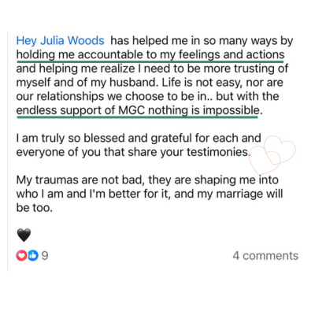This screenshot has height=315, width=315.
Task: Click the green underline beneath feelings and actions
Action: [x=150, y=61]
